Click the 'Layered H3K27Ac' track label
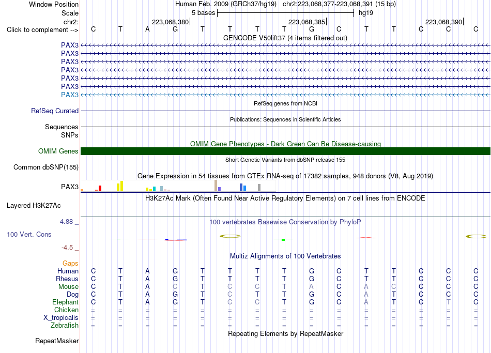The width and height of the screenshot is (491, 353). click(x=34, y=206)
